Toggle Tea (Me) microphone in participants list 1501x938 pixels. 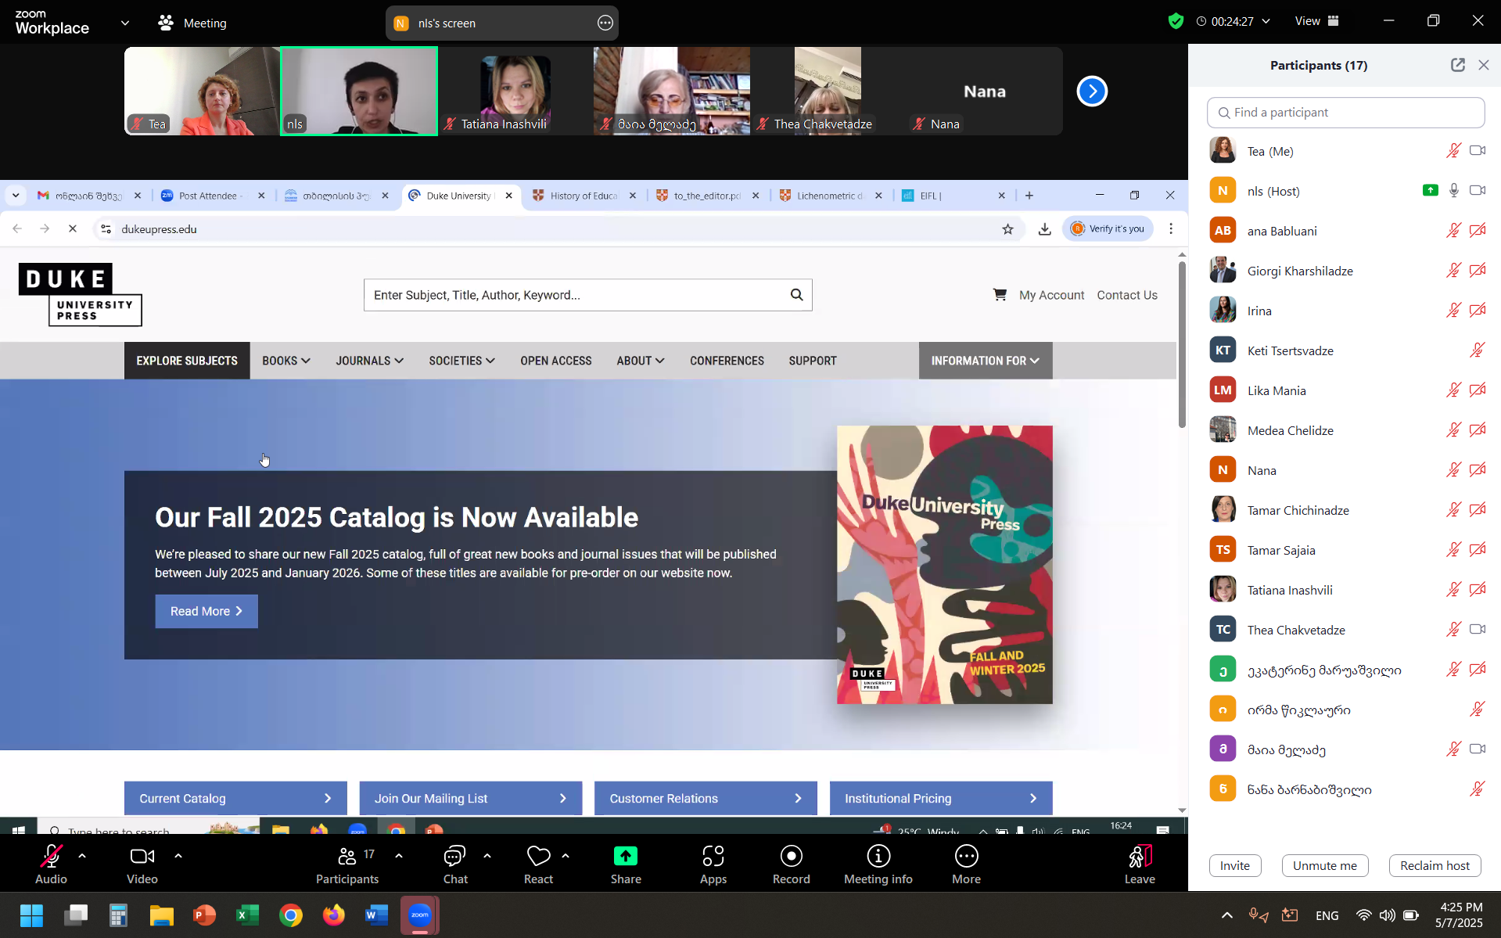pos(1453,151)
